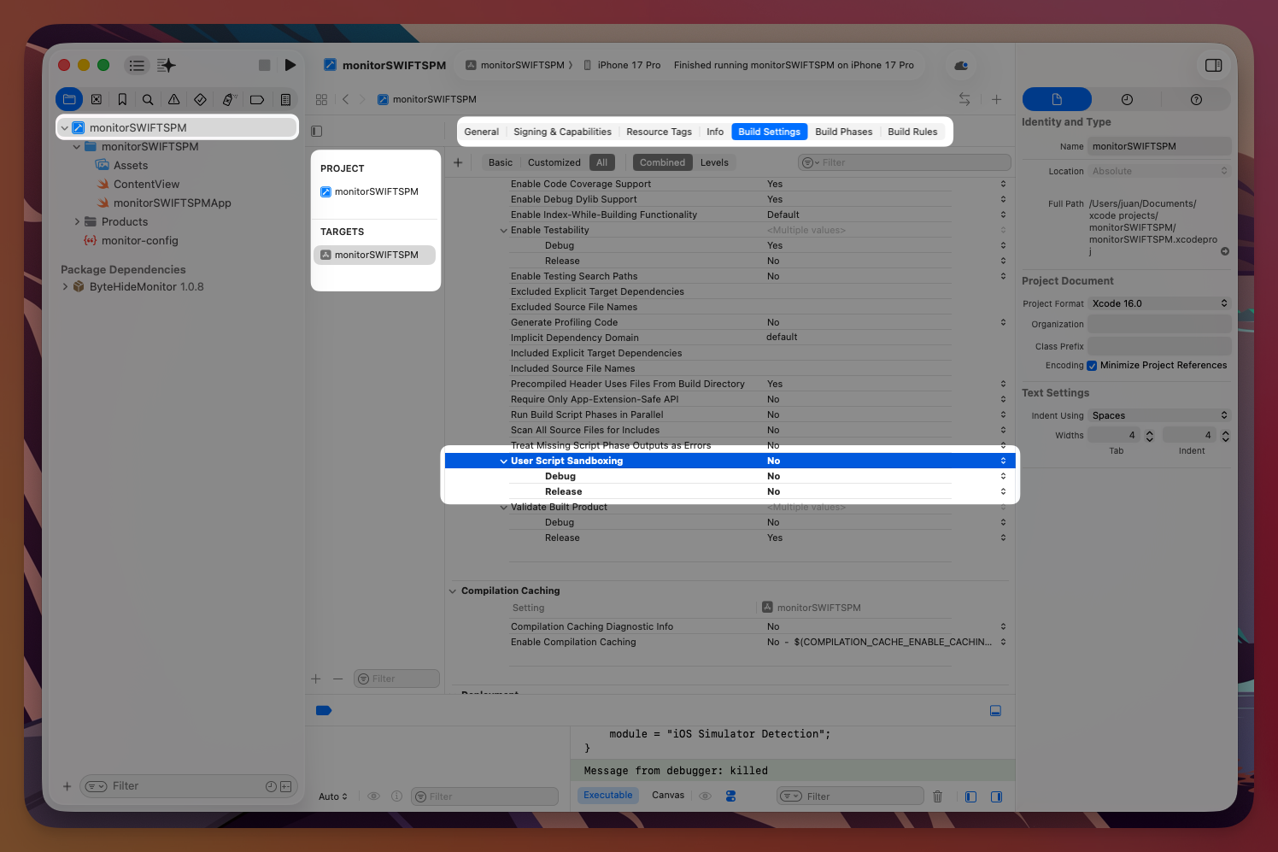Open the Test navigator checkmark icon
The height and width of the screenshot is (852, 1278).
[x=200, y=99]
